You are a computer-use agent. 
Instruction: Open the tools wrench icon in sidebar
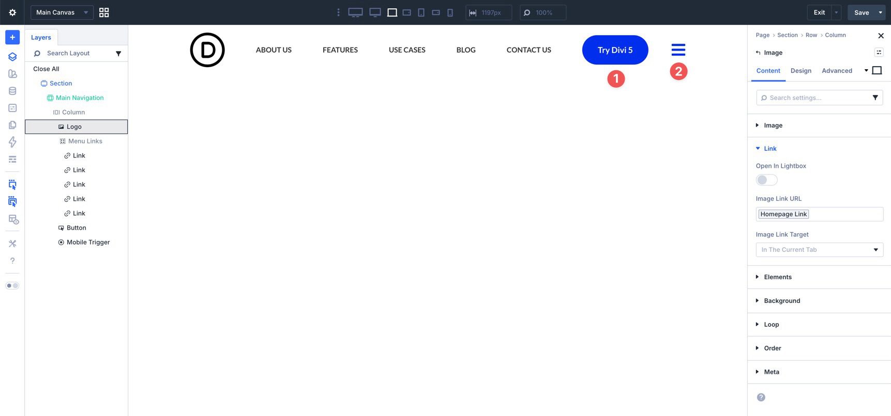pos(12,244)
